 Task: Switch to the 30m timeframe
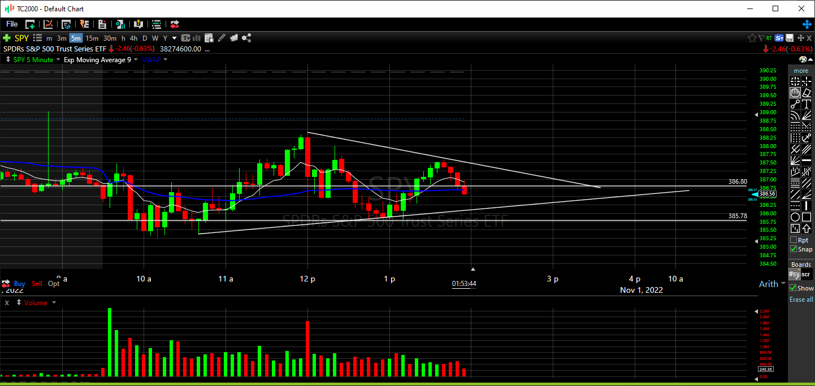click(110, 38)
